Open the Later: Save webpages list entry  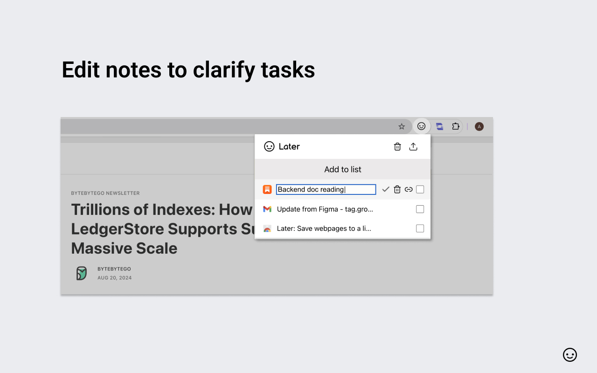click(x=324, y=228)
